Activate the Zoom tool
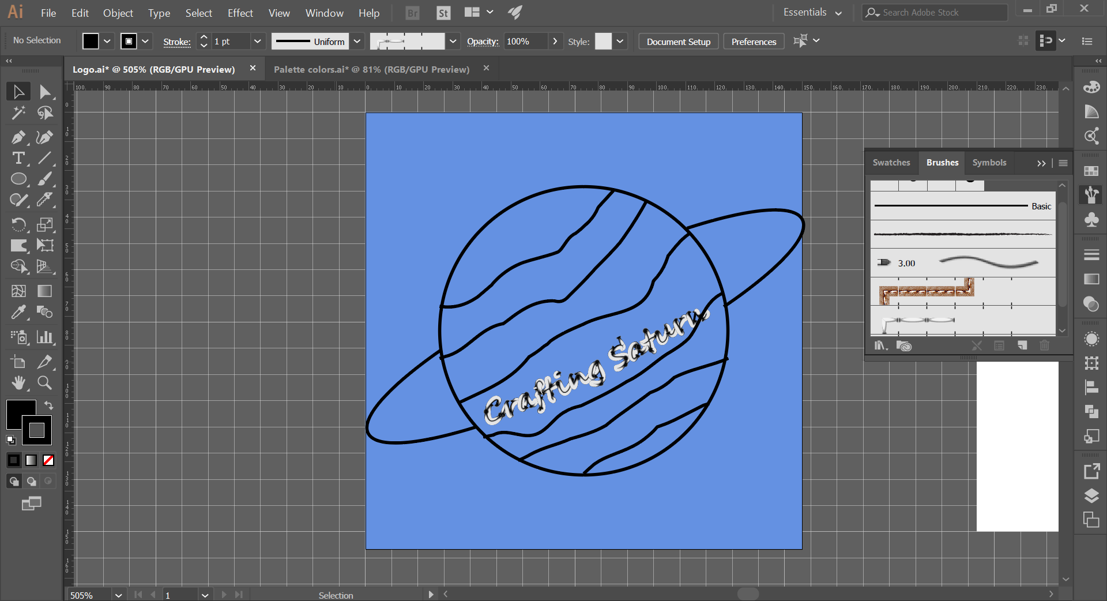1107x601 pixels. [45, 382]
